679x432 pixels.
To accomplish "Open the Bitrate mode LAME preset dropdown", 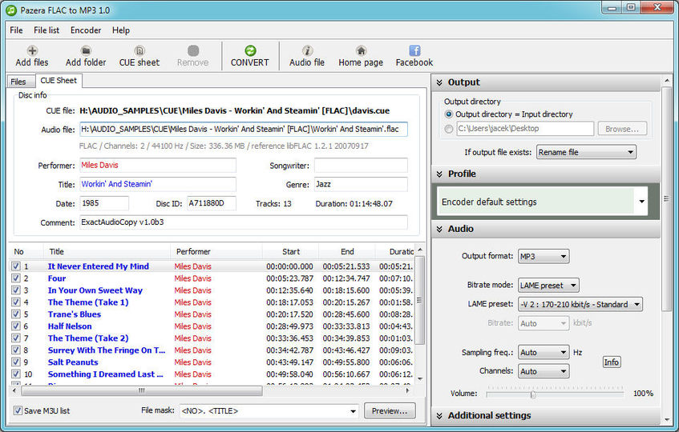I will point(548,285).
